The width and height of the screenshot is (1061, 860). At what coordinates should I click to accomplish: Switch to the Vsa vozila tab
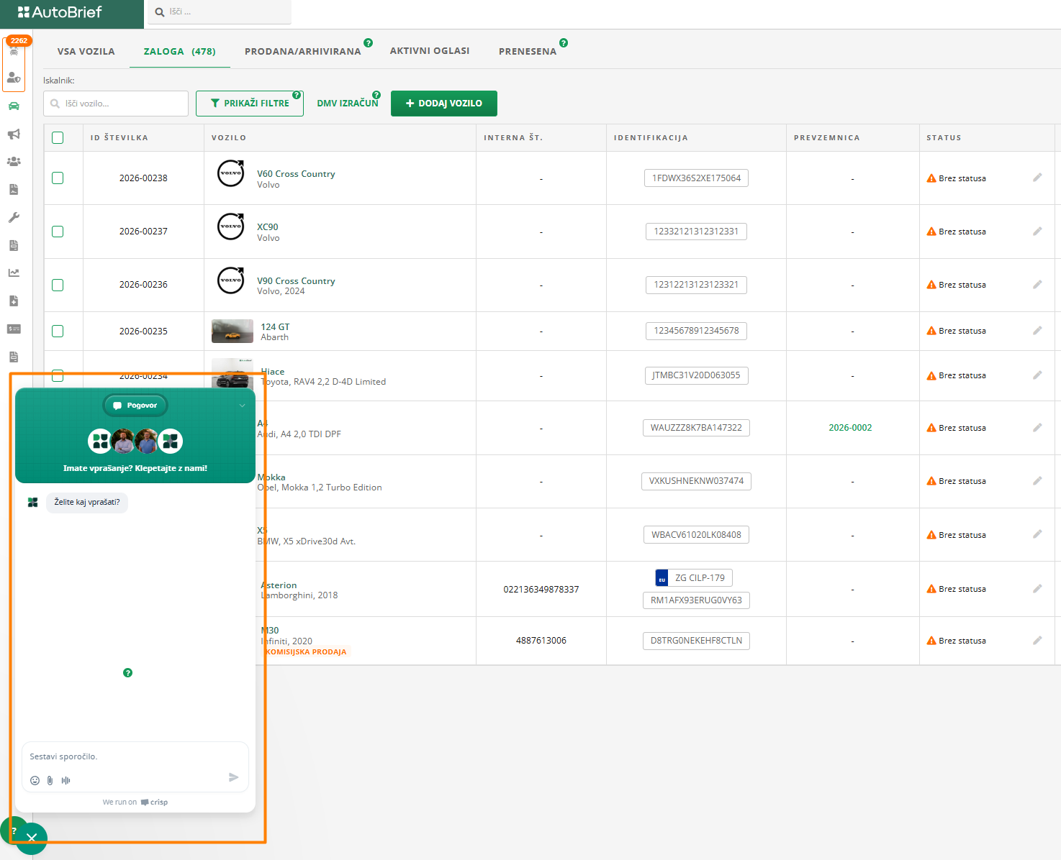pos(86,51)
